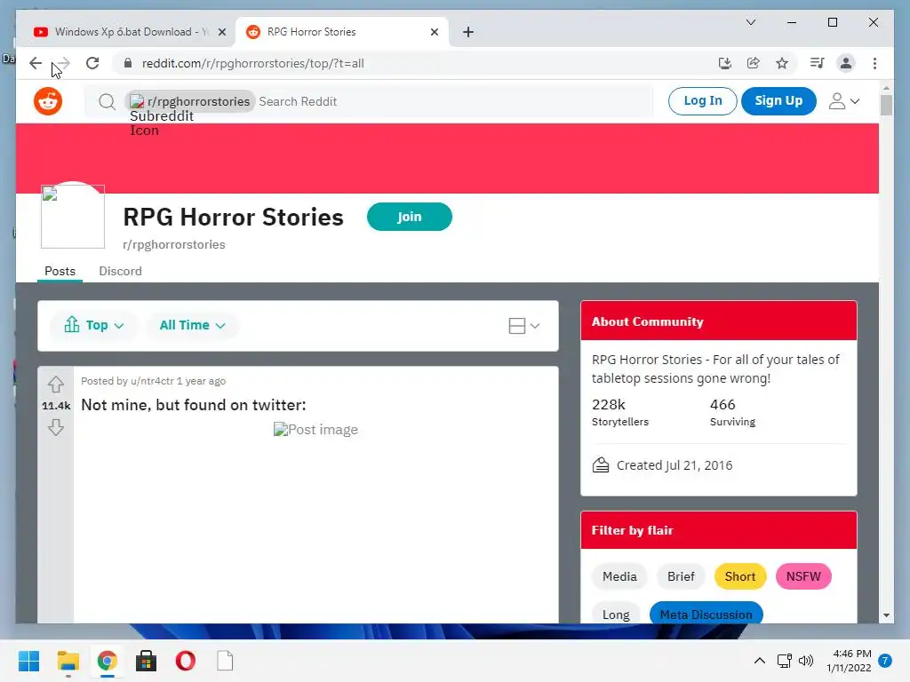The image size is (910, 682).
Task: Click the install app icon in address bar
Action: click(725, 63)
